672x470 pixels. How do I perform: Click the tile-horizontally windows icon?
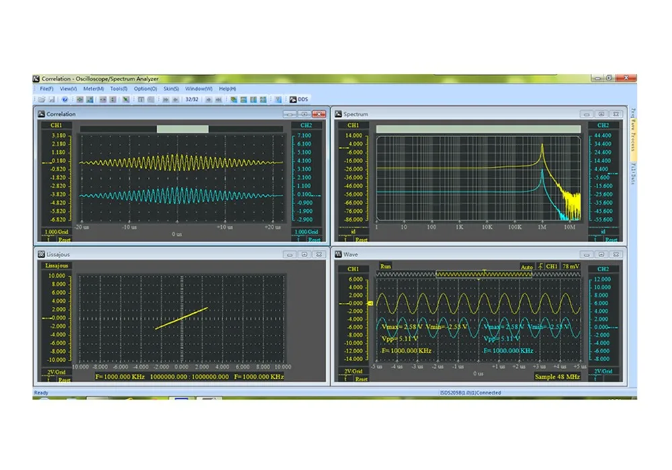(x=243, y=99)
